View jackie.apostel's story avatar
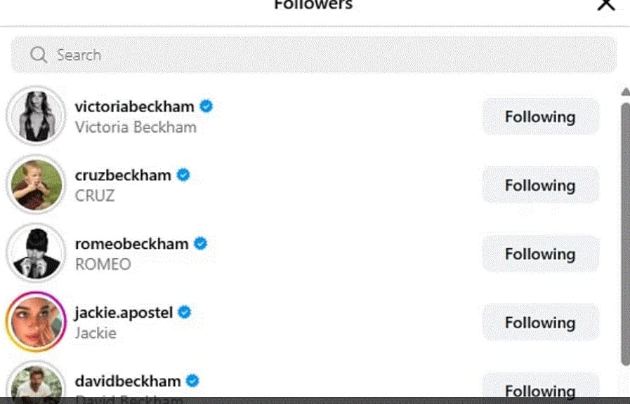 pyautogui.click(x=36, y=322)
